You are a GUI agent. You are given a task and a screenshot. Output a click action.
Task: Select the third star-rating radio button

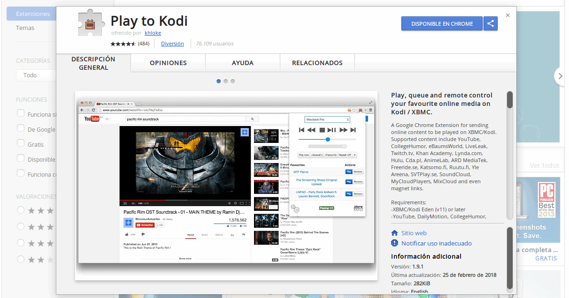click(x=21, y=243)
